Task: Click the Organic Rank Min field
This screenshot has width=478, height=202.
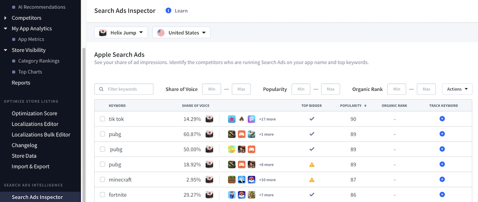Action: coord(397,89)
